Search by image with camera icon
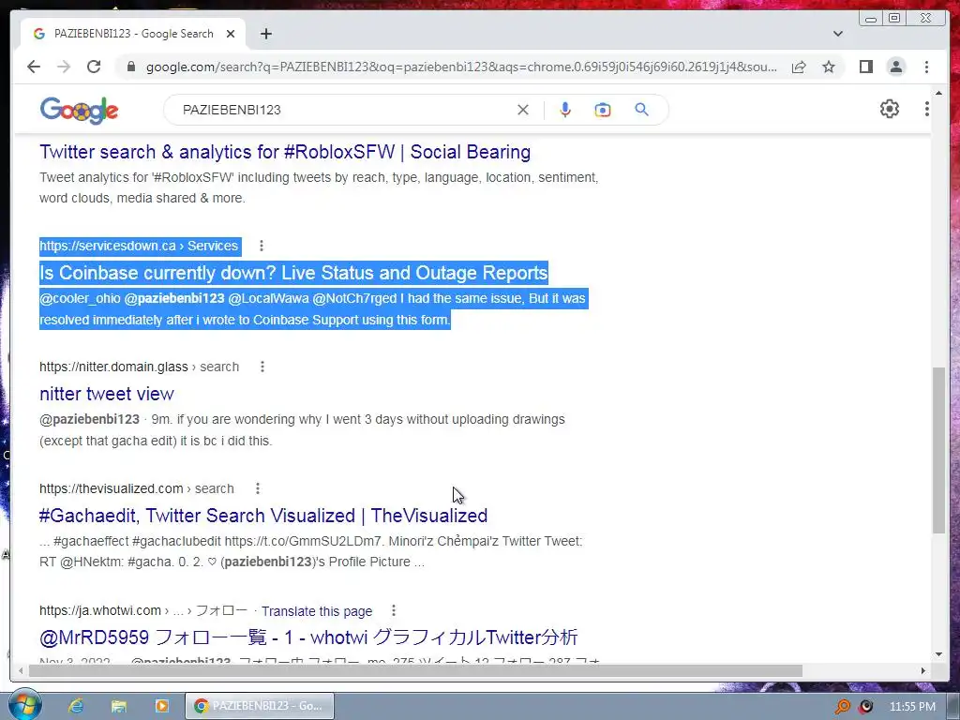The width and height of the screenshot is (960, 720). 603,111
